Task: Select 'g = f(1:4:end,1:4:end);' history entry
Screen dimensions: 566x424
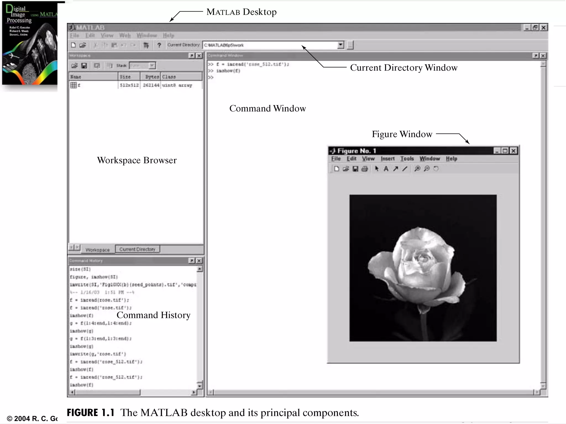Action: click(x=101, y=323)
